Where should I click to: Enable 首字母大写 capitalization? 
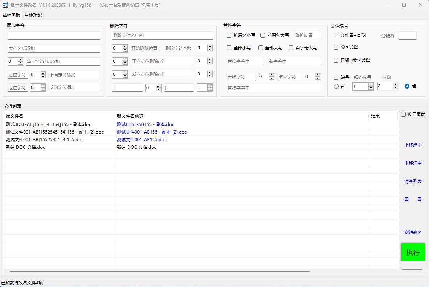pyautogui.click(x=291, y=48)
